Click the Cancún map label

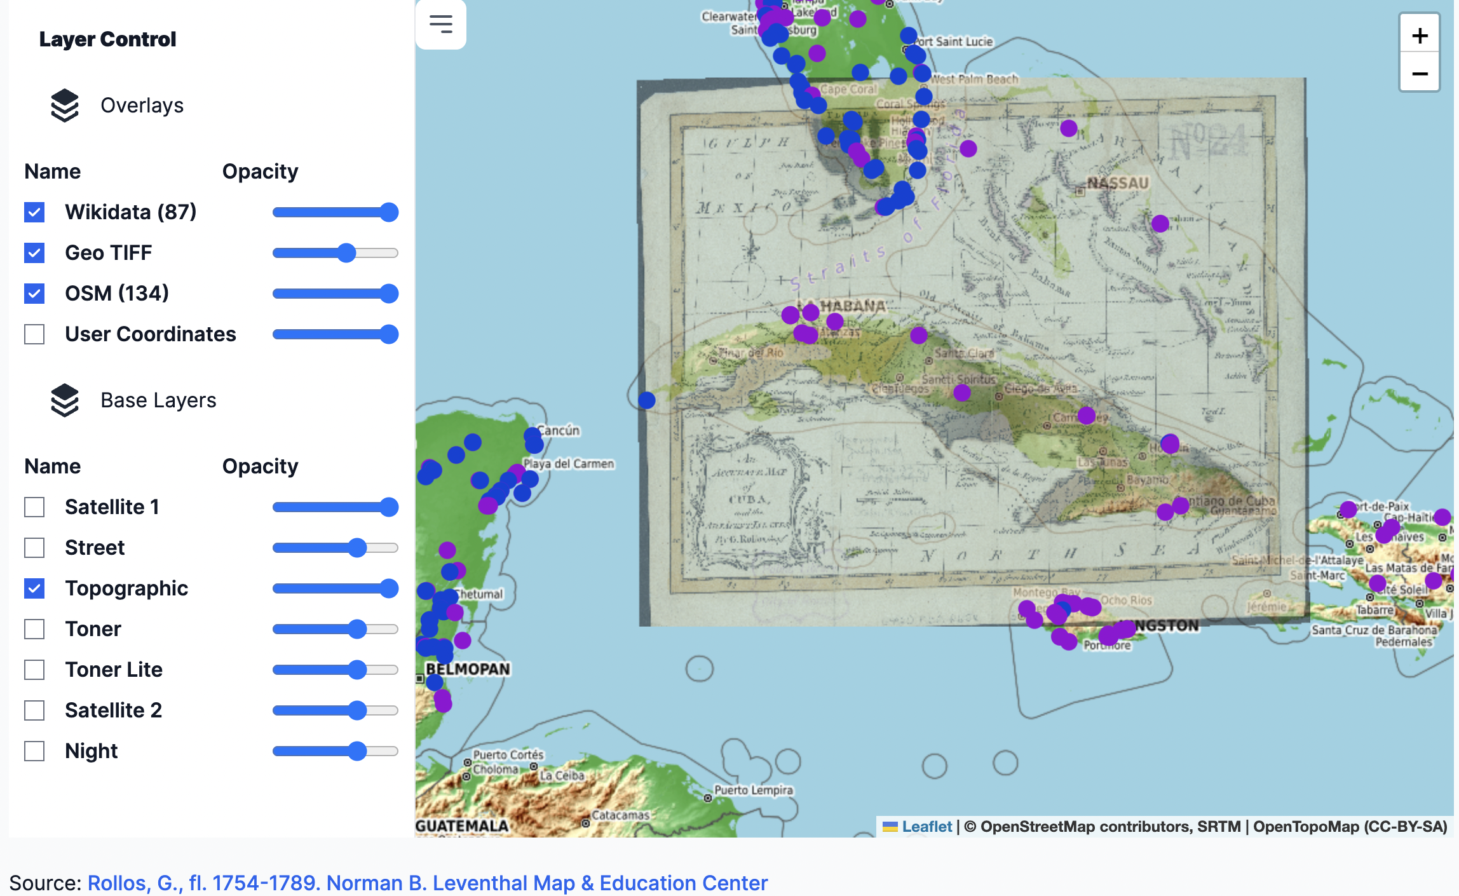[x=559, y=430]
